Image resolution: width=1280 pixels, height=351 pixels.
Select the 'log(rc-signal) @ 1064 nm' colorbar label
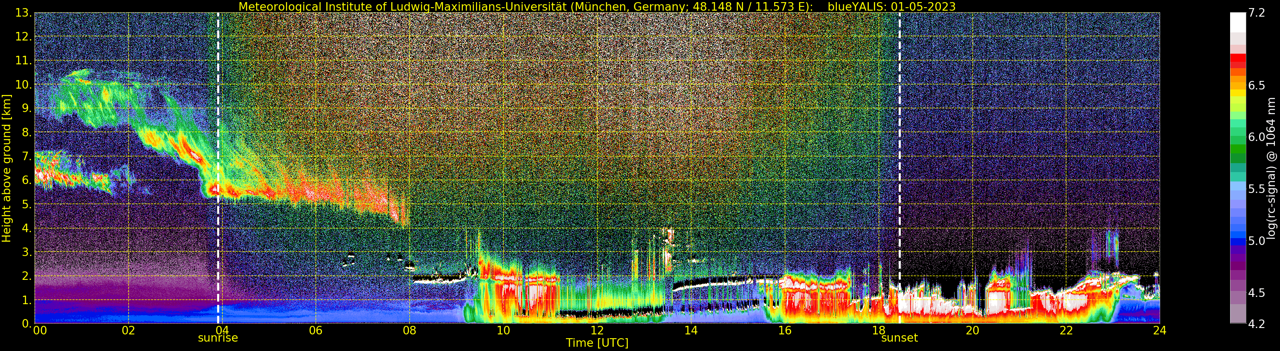coord(1271,168)
